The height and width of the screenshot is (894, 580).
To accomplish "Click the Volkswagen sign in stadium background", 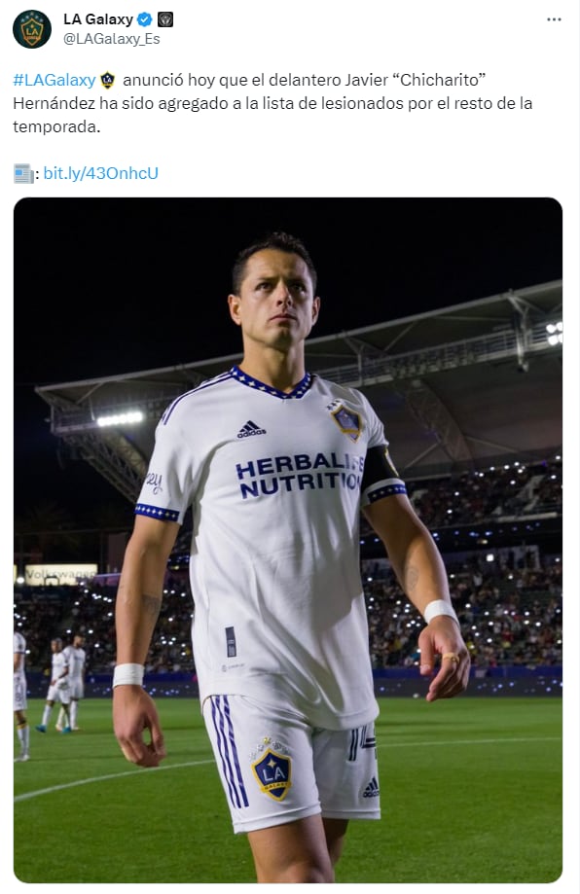I will [60, 574].
